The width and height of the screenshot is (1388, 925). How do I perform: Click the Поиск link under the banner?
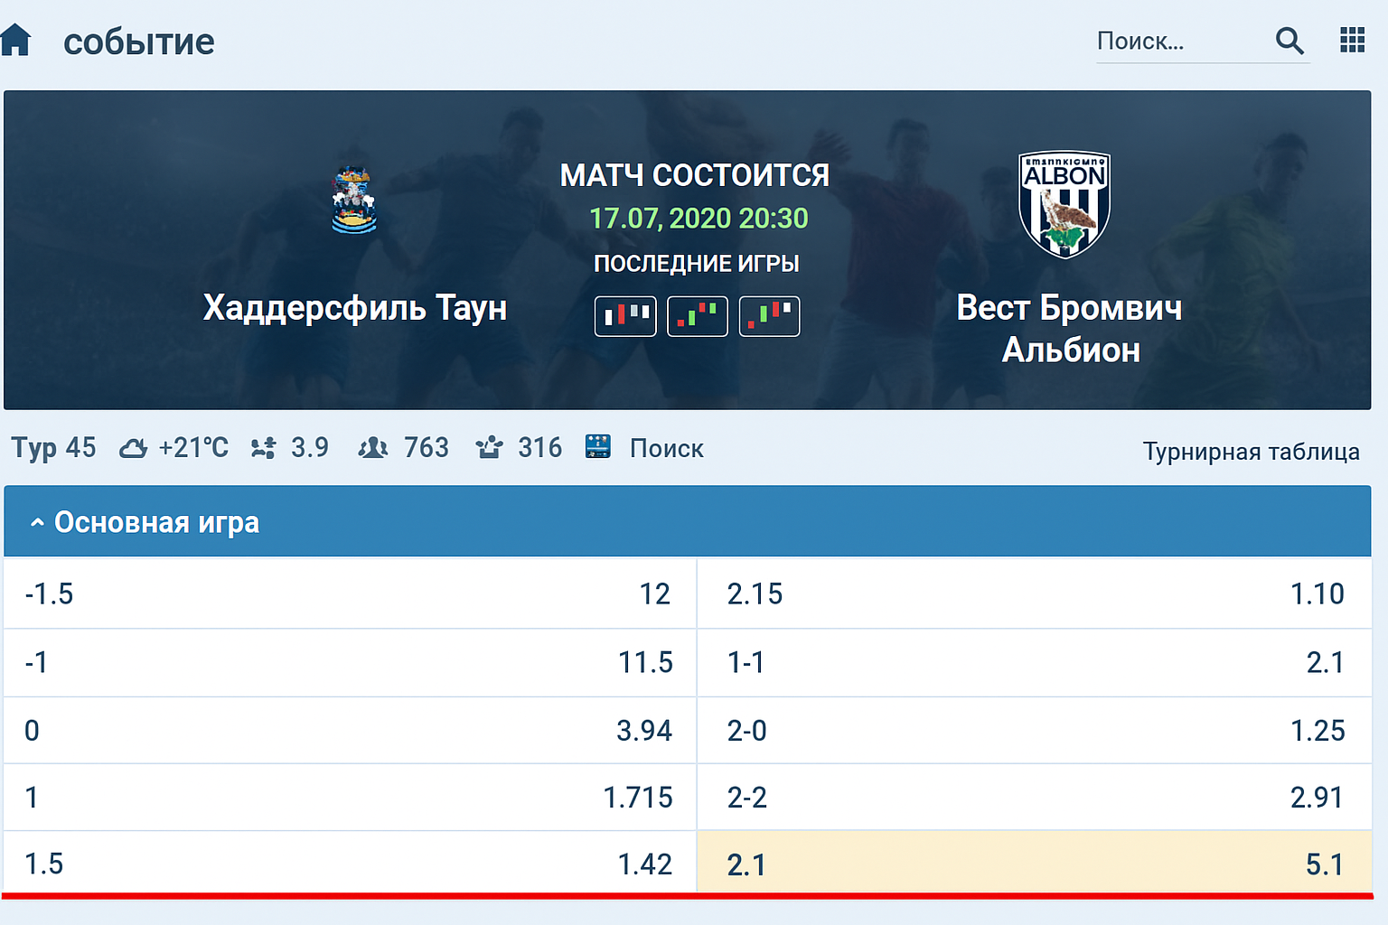click(666, 448)
